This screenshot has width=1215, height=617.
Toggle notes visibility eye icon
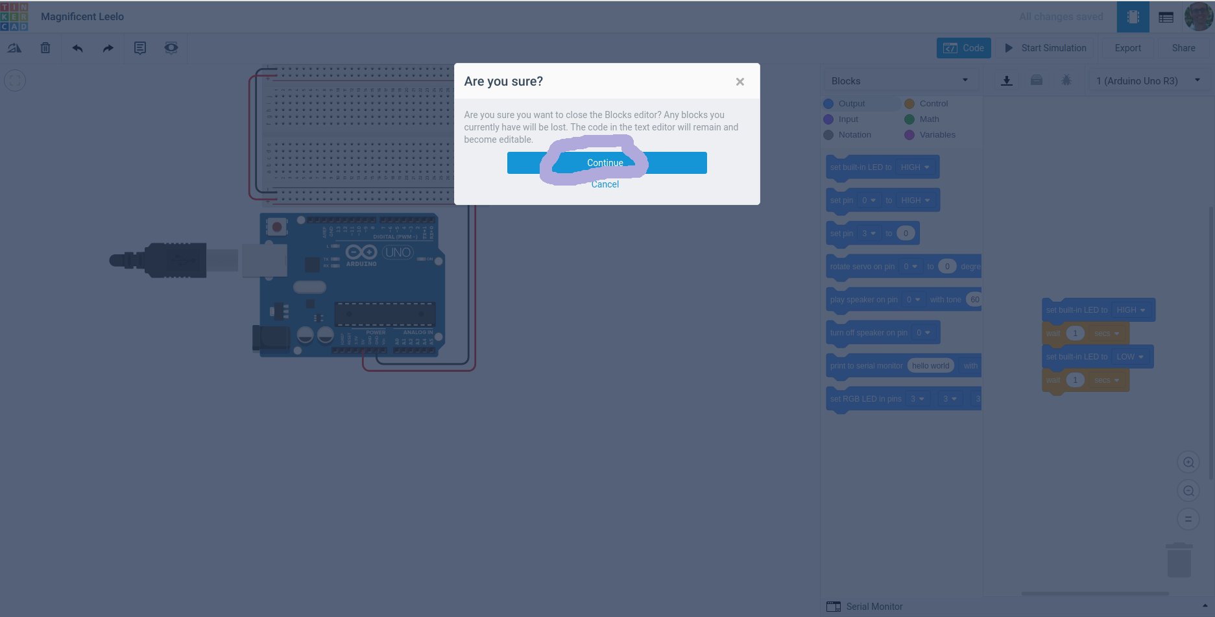[171, 48]
